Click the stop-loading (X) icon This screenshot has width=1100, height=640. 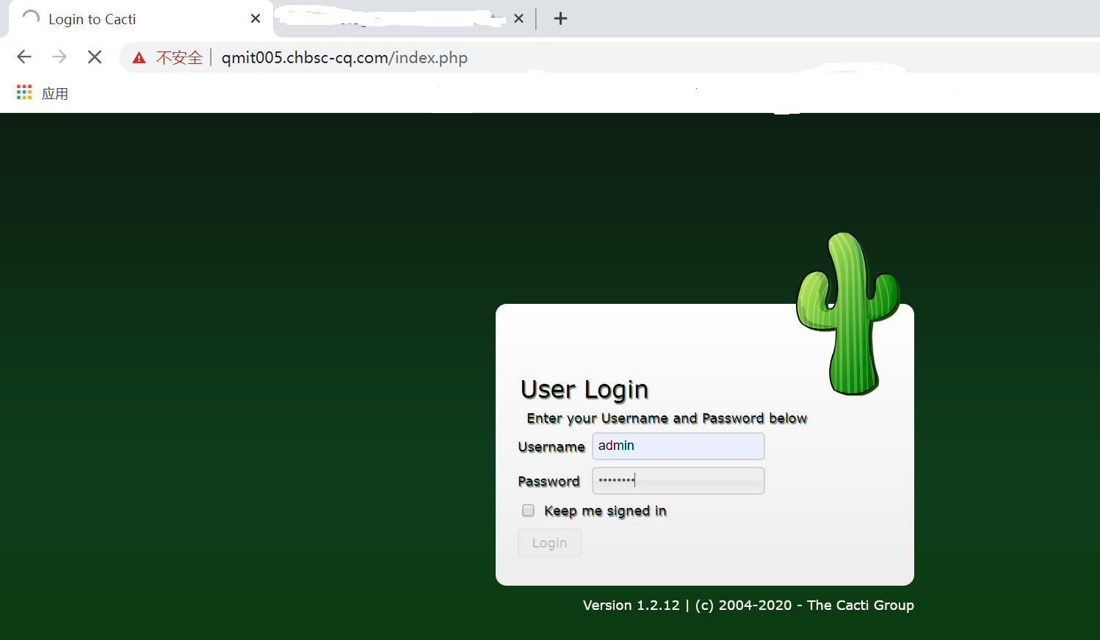94,57
